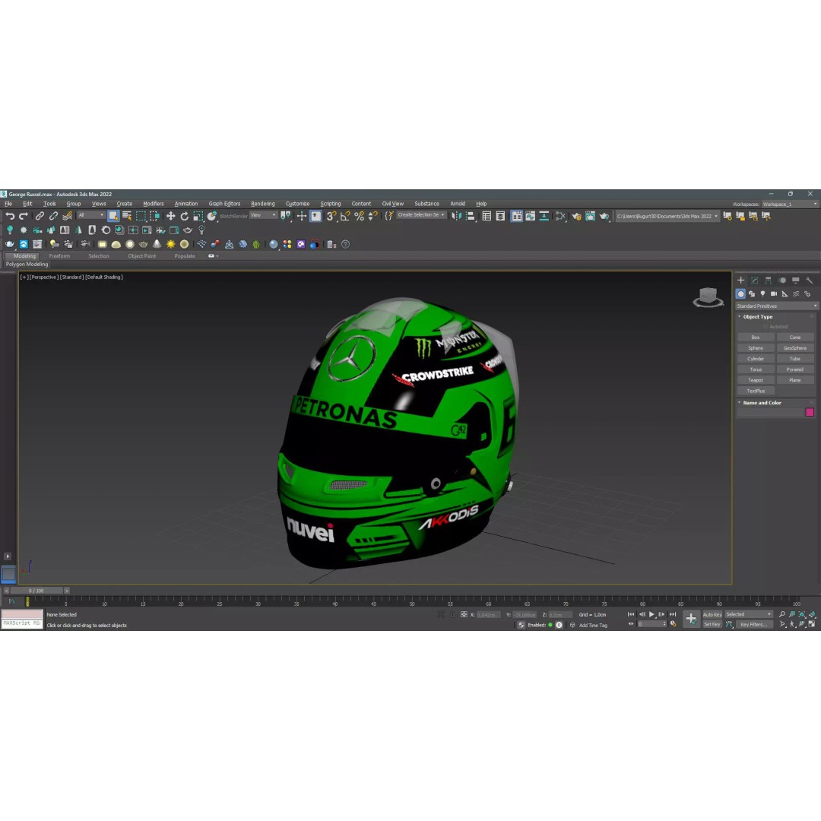Screen dimensions: 821x821
Task: Click the ViewCube in the viewport
Action: coord(708,297)
